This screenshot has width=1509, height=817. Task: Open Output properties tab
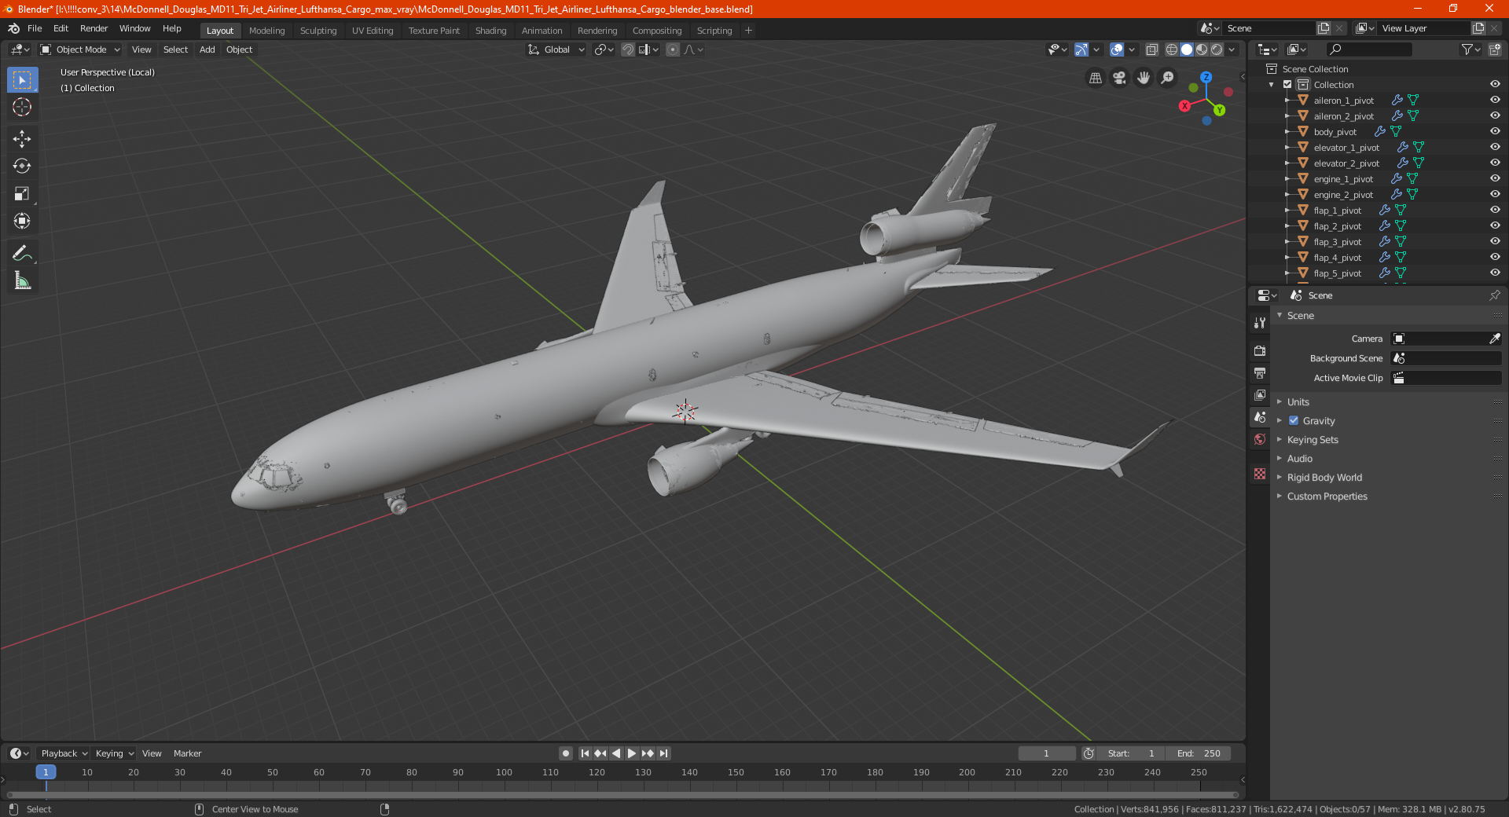(1260, 372)
